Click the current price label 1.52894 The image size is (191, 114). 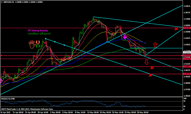pos(187,53)
